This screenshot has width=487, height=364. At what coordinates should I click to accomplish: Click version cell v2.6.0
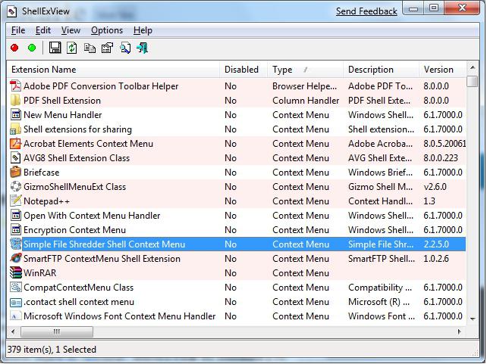435,187
